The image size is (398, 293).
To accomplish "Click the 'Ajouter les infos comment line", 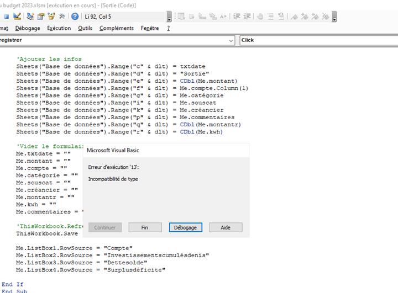I will click(49, 59).
